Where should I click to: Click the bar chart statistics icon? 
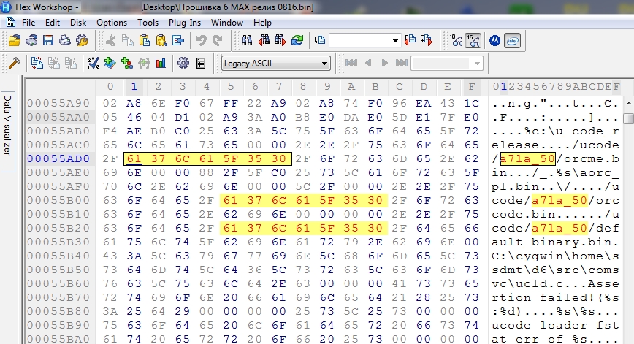pyautogui.click(x=160, y=63)
